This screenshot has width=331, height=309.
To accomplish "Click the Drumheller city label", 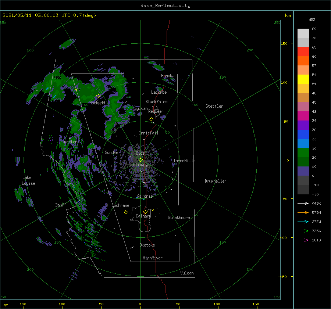I will [216, 181].
